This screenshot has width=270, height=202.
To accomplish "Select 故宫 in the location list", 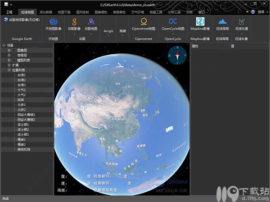I will tap(21, 100).
